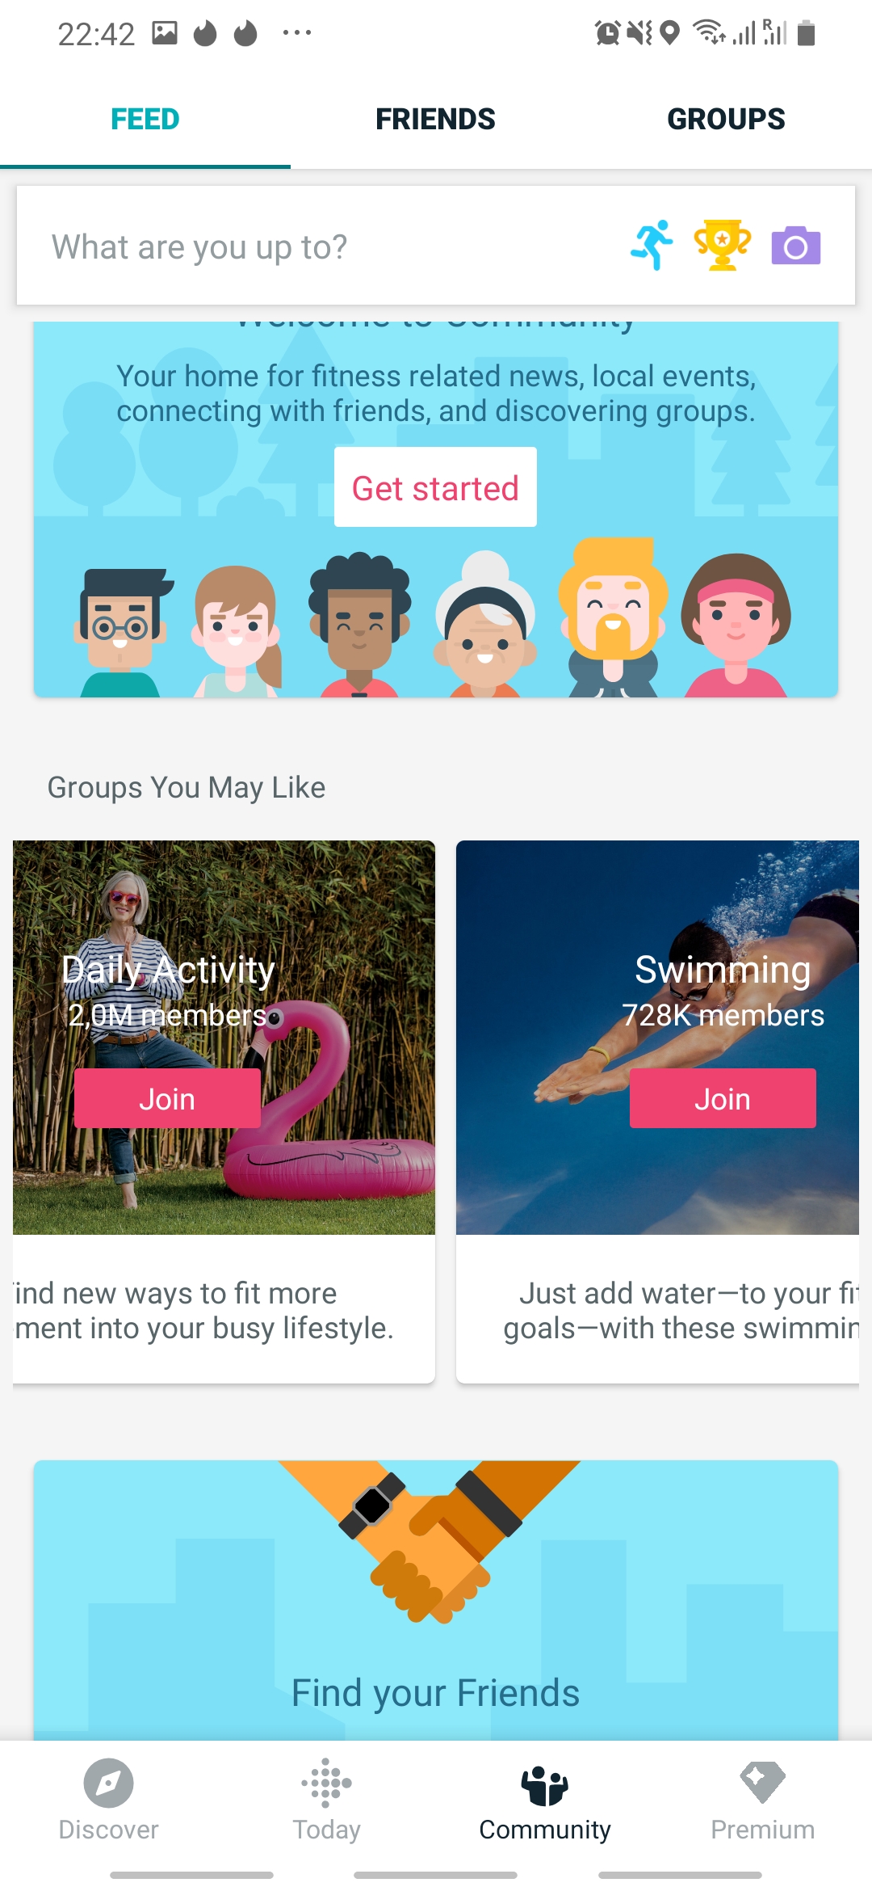
Task: Tap the running figure exercise share icon
Action: click(652, 246)
